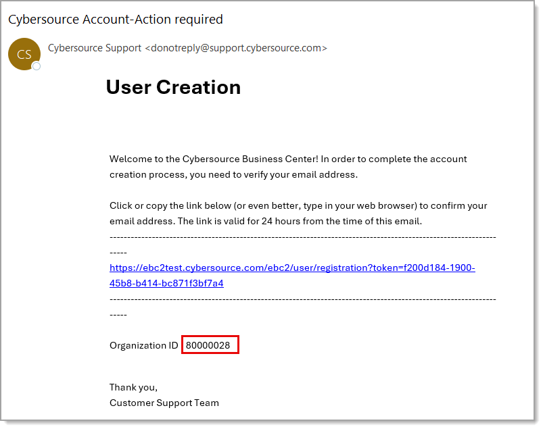Click the "Welcome to the Cybersource" sentence start

[x=169, y=159]
